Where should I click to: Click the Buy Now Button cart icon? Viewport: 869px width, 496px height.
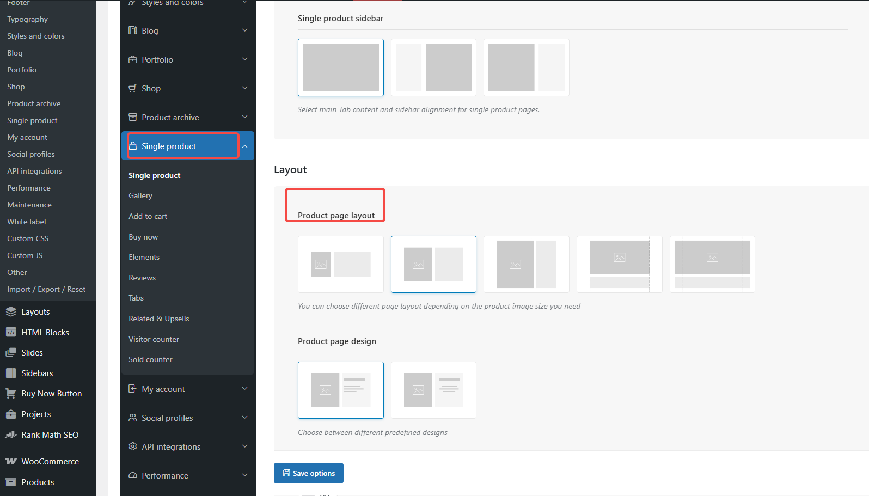click(11, 394)
